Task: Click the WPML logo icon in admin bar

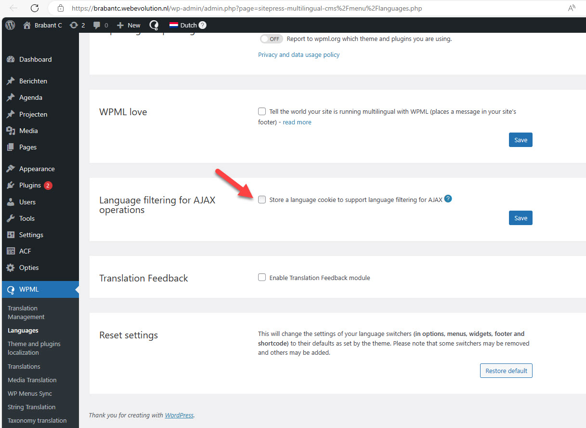Action: [154, 25]
